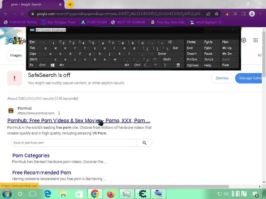Open the three-dot menu beside the pornhub.com URL
This screenshot has width=266, height=199.
pyautogui.click(x=59, y=113)
